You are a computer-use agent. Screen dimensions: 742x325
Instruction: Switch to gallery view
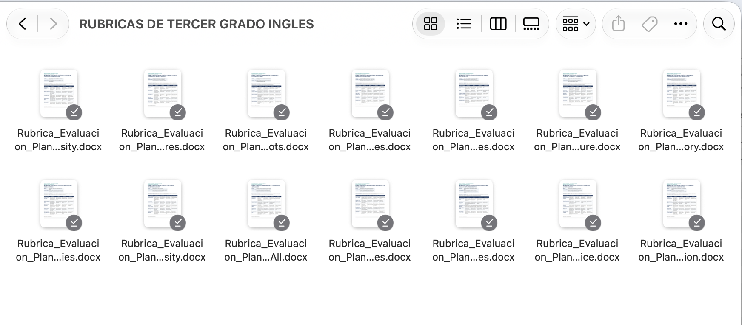(531, 24)
